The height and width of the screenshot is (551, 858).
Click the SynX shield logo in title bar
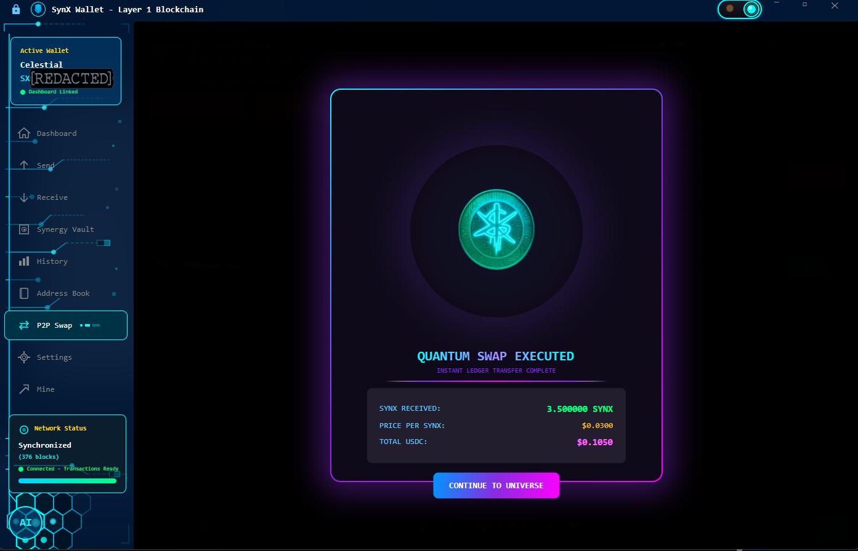(38, 9)
